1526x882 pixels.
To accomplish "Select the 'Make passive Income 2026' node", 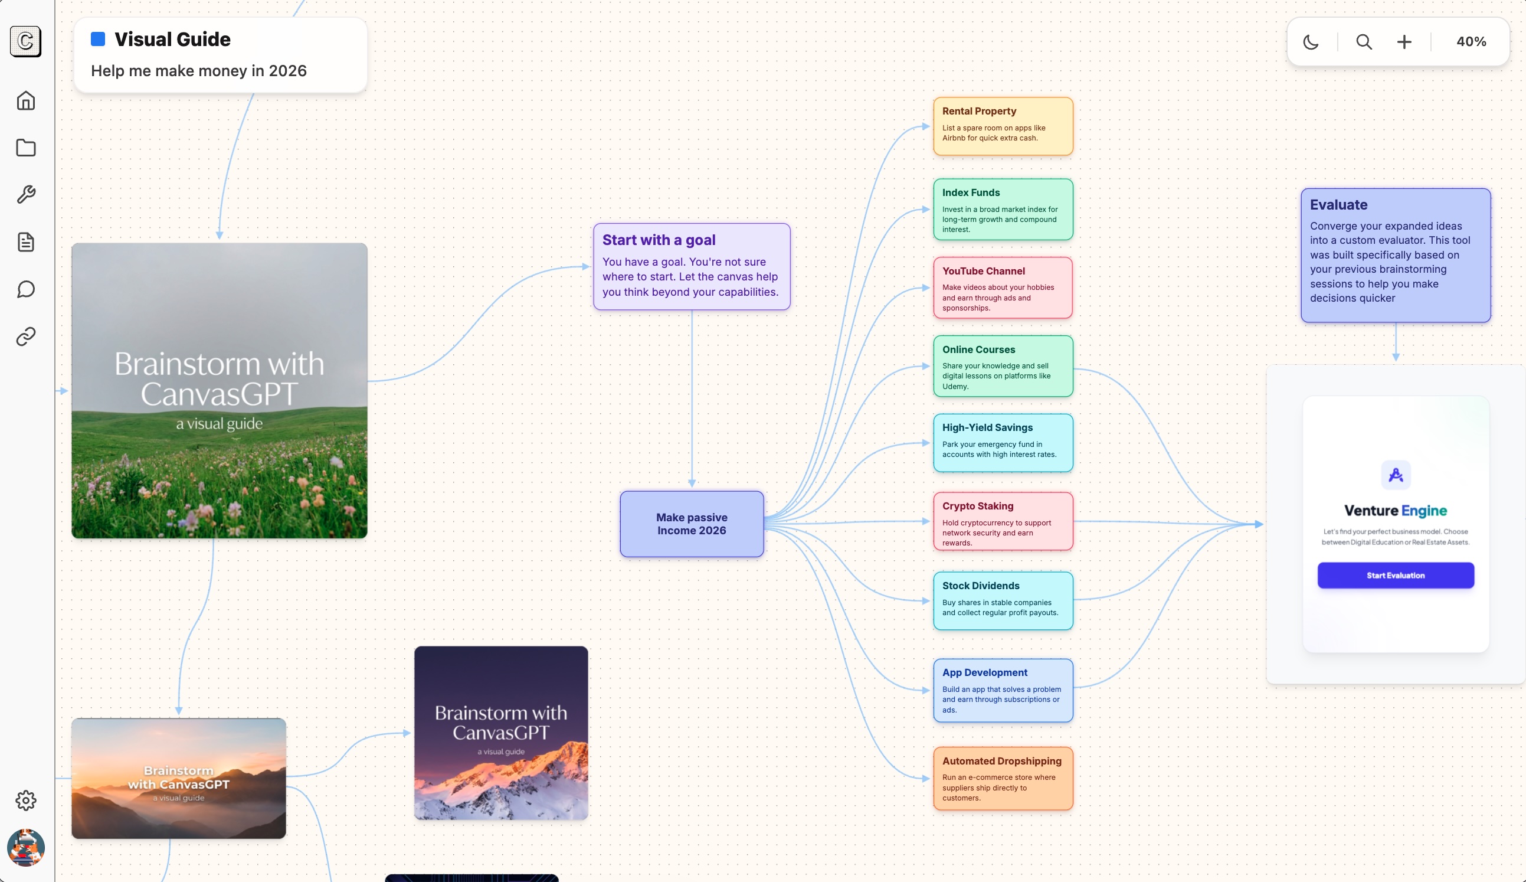I will point(691,524).
